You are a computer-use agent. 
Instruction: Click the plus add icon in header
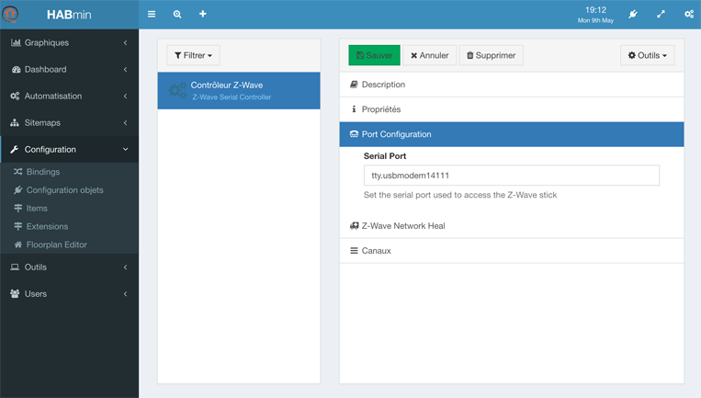click(x=202, y=14)
